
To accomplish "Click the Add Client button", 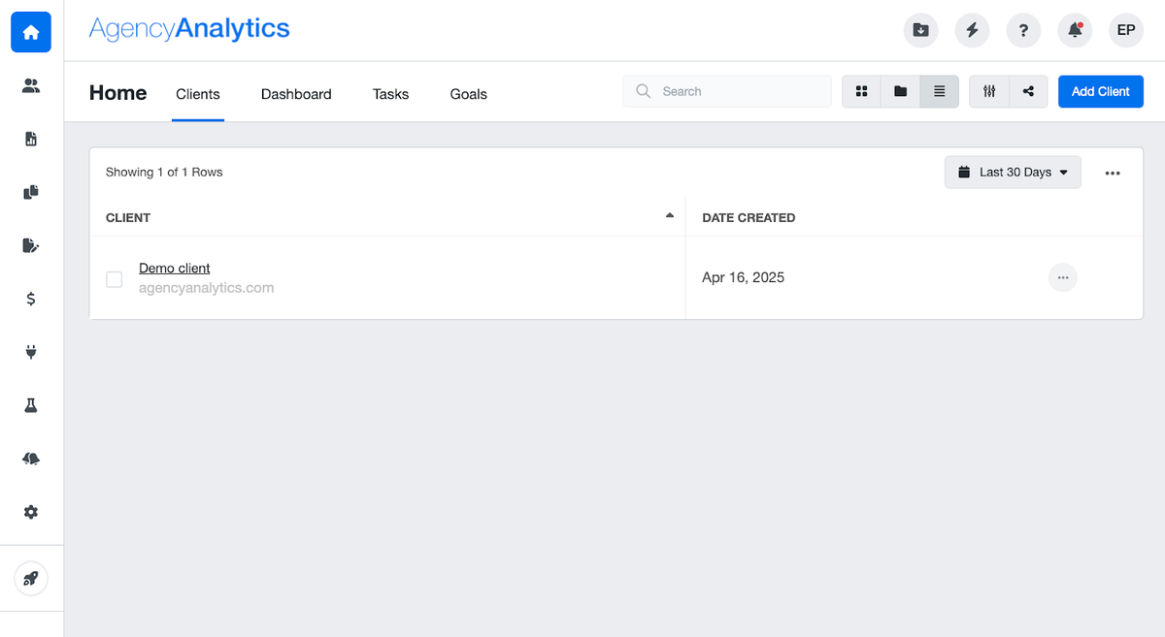I will click(x=1101, y=91).
